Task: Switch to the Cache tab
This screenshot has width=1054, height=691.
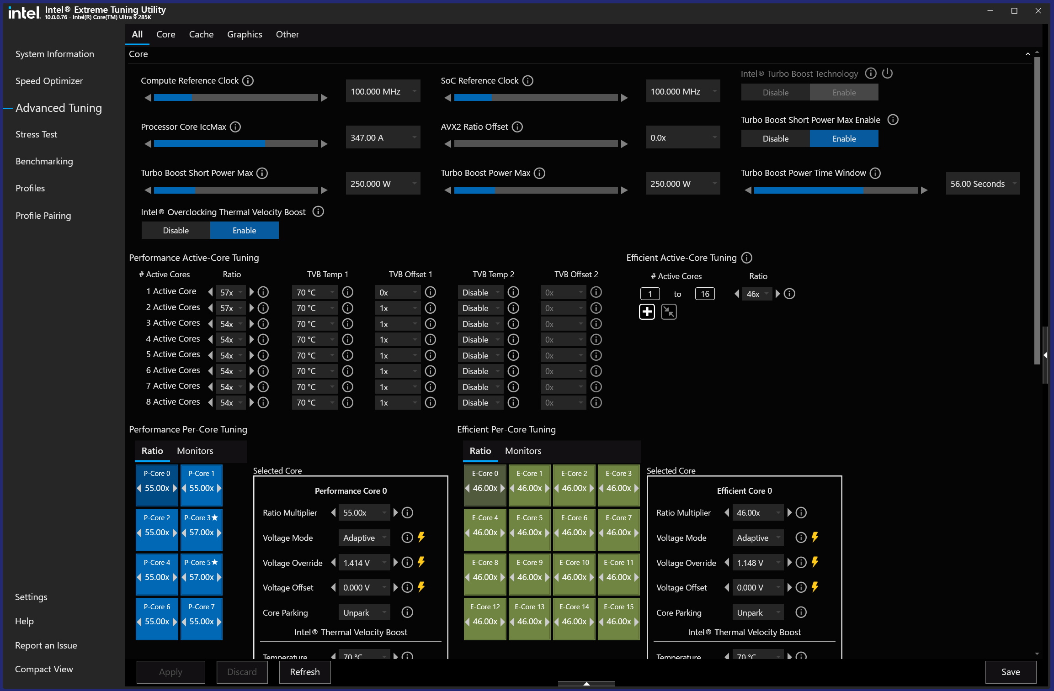Action: click(x=201, y=34)
